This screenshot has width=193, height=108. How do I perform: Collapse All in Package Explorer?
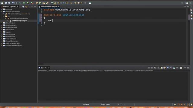[x=23, y=7]
